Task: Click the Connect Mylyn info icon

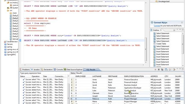Action: pyautogui.click(x=152, y=23)
